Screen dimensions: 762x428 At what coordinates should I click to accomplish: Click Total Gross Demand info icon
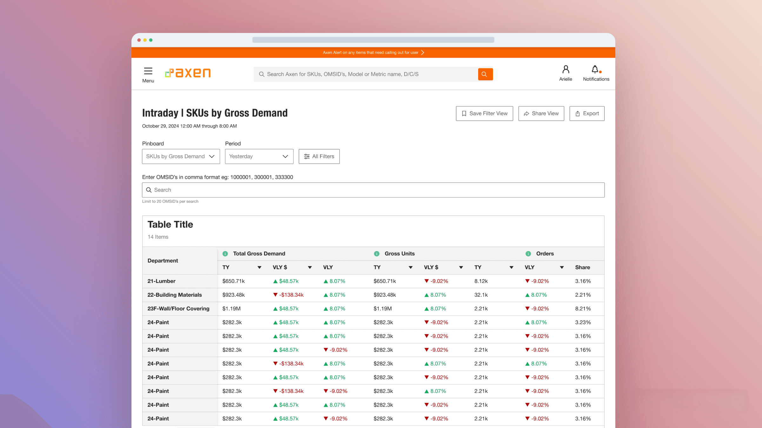point(225,254)
